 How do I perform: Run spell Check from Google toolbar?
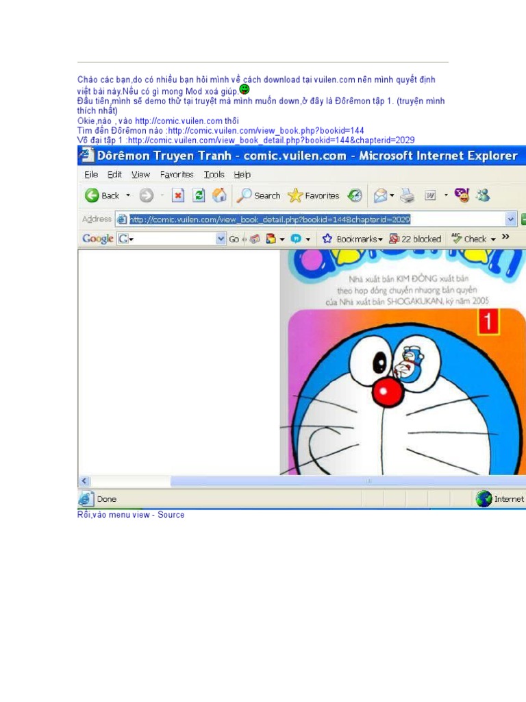coord(468,239)
